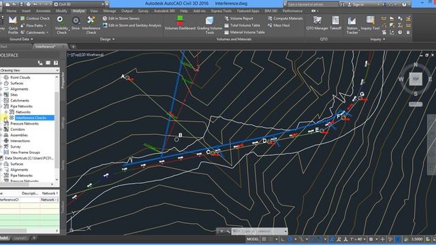436x245 pixels.
Task: Run the Quick Profile tool
Action: (13, 24)
